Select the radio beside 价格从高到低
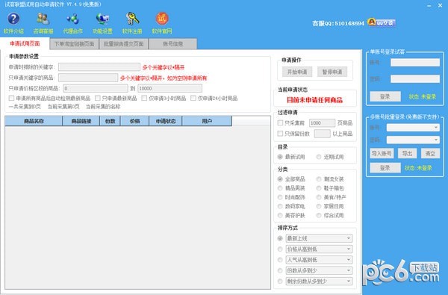This screenshot has width=448, height=295. coord(280,249)
